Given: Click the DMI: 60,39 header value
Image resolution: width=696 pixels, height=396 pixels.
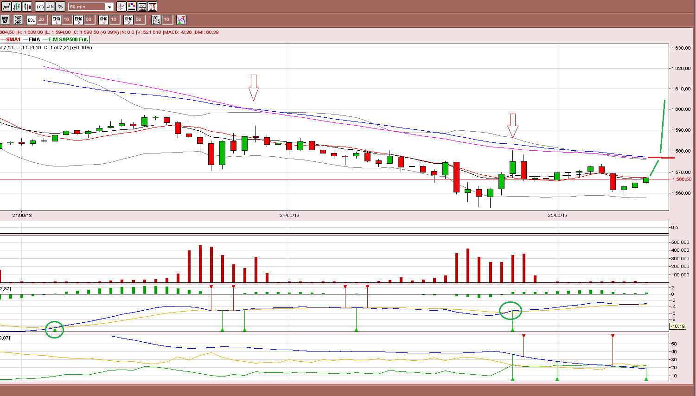Looking at the screenshot, I should (x=206, y=32).
